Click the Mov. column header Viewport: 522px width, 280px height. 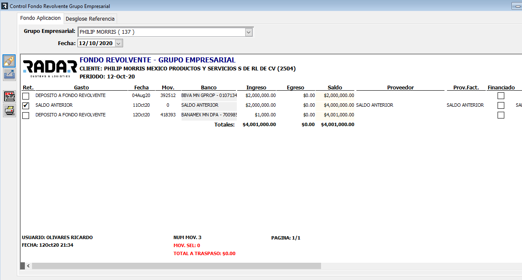(168, 87)
